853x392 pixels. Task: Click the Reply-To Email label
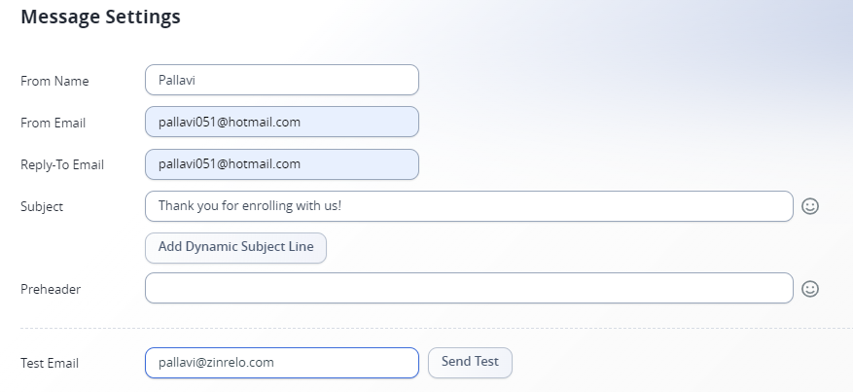tap(62, 164)
